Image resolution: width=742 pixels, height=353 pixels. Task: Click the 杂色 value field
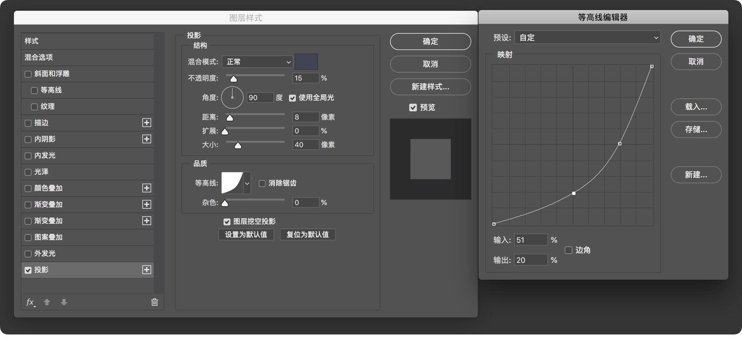pos(306,202)
